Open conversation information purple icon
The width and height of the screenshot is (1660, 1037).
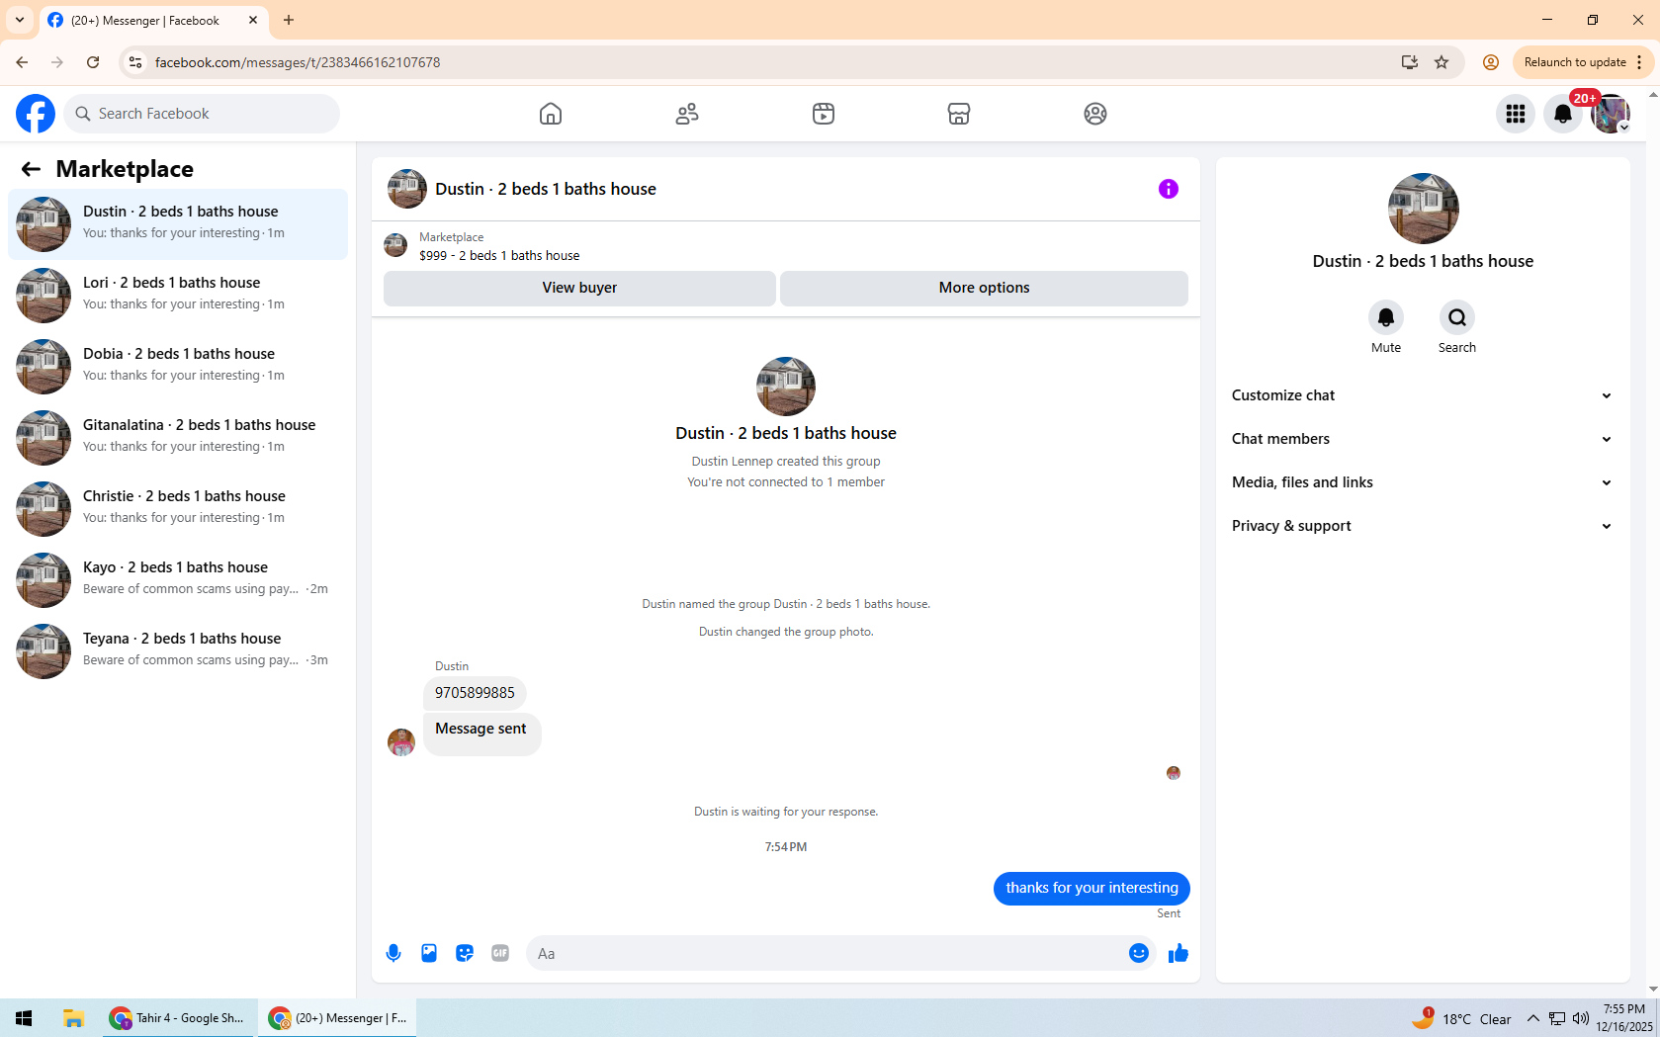1169,189
